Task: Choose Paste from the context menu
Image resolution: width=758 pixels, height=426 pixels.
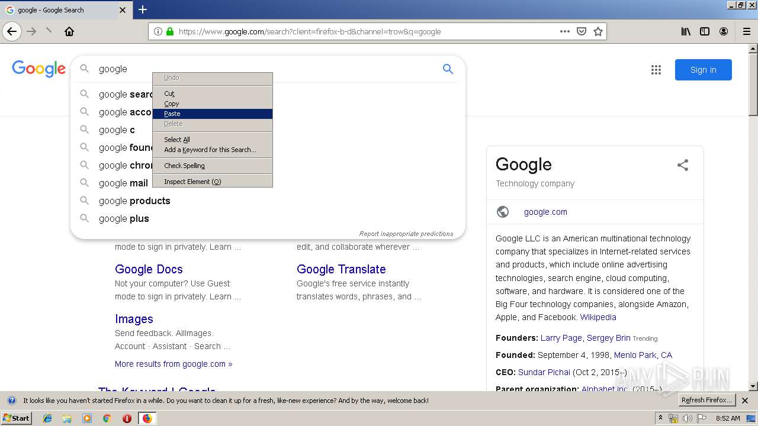Action: point(213,114)
